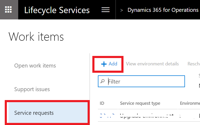Click the Add label text
Viewport: 200px width, 125px height.
[113, 64]
